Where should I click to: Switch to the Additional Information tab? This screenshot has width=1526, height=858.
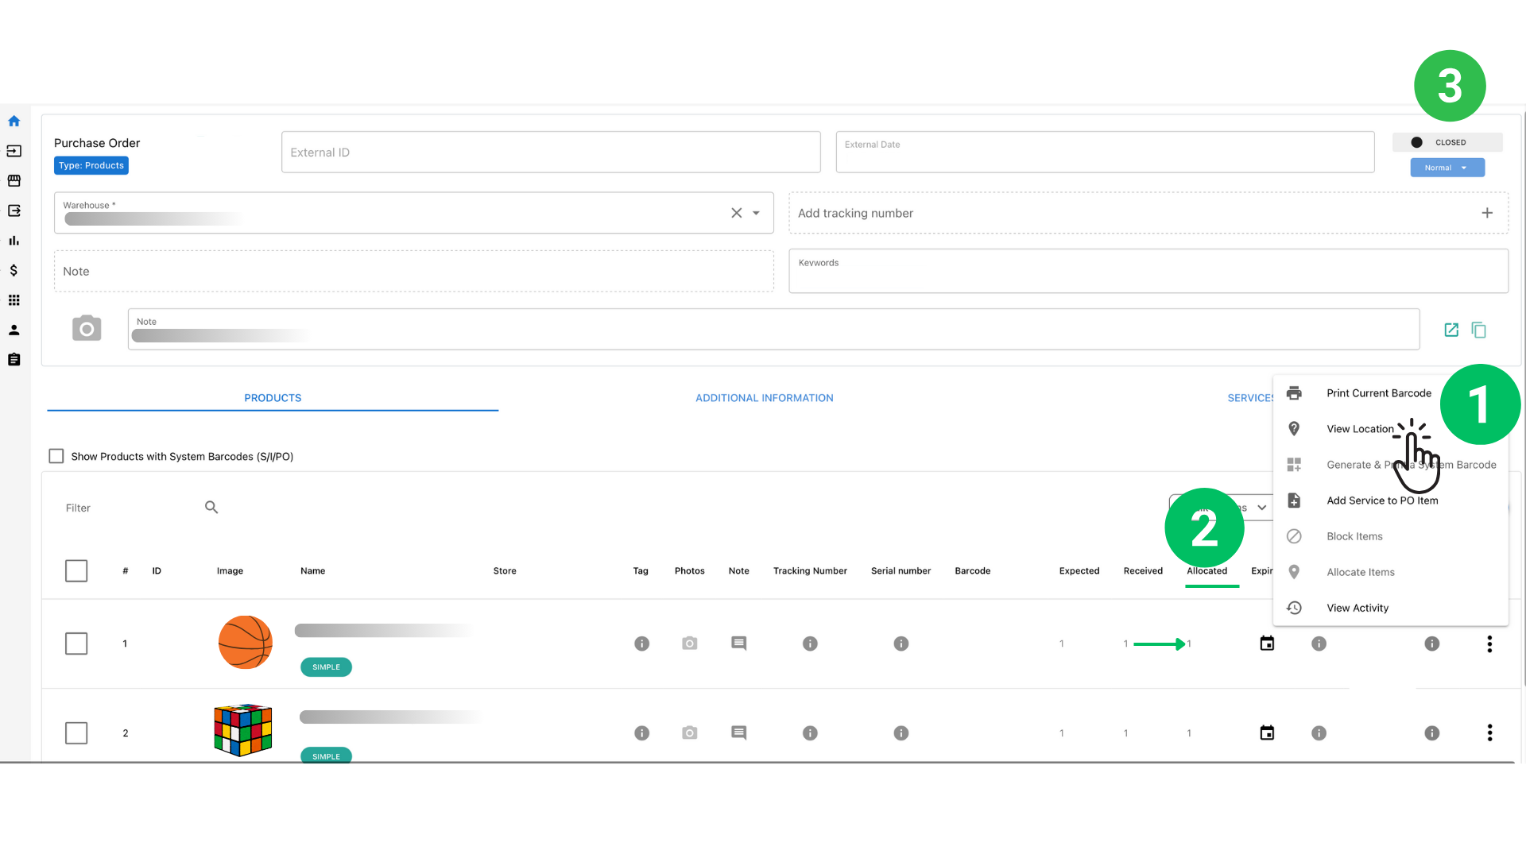[x=764, y=398]
